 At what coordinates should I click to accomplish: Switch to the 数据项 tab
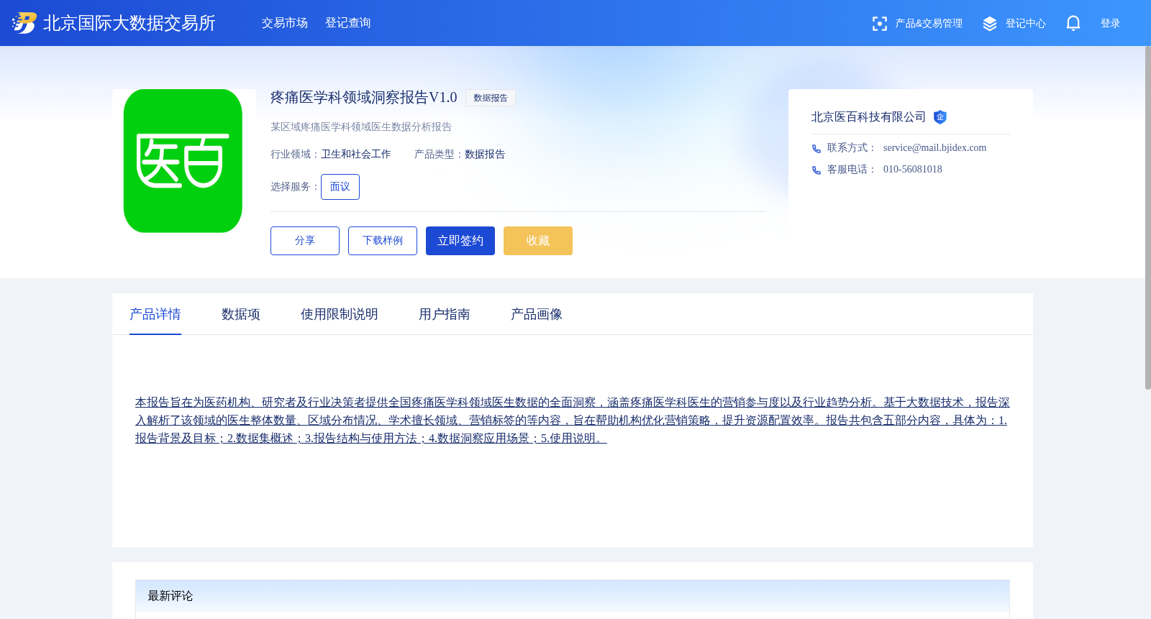tap(241, 314)
